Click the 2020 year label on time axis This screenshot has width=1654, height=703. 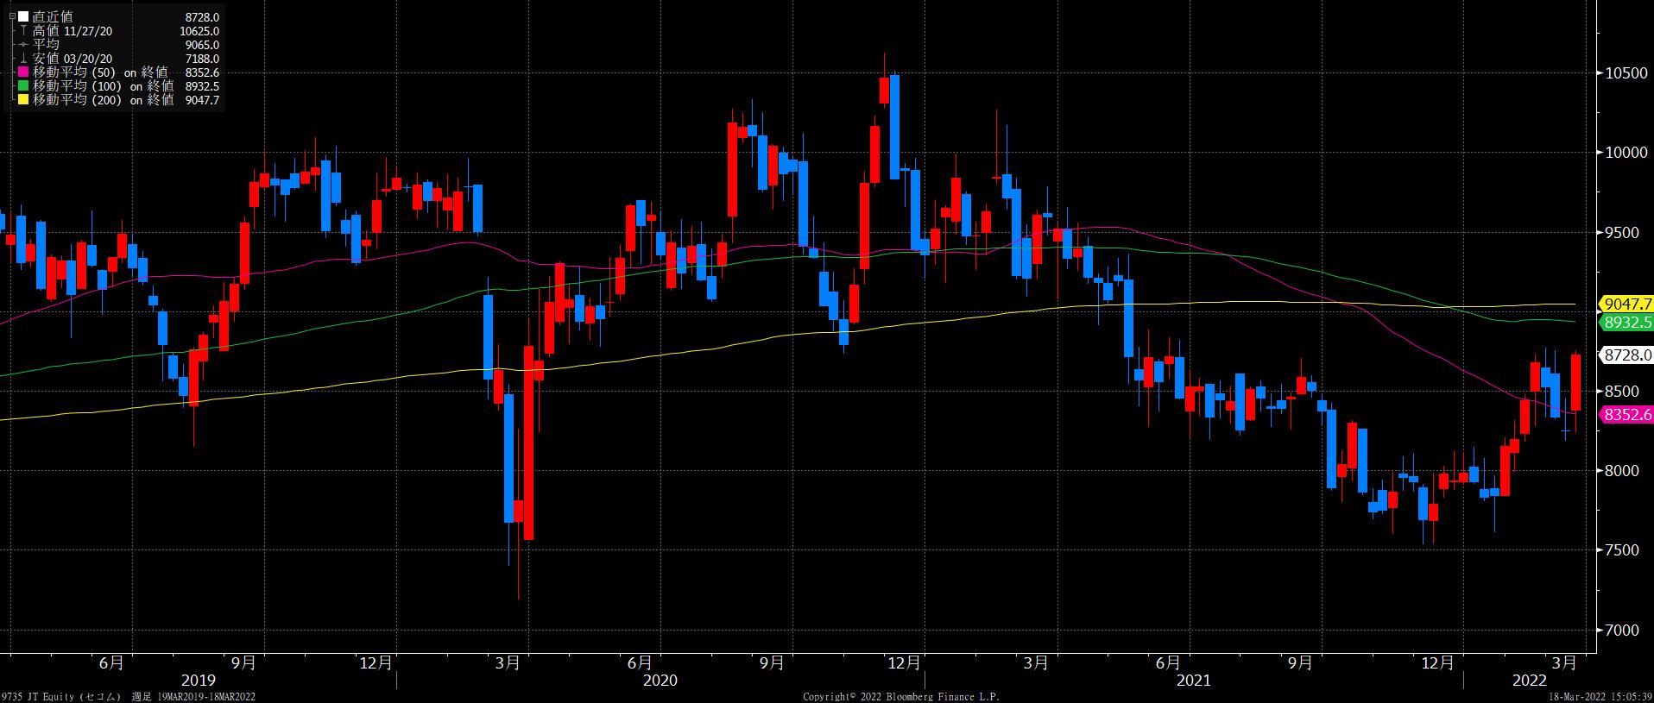tap(660, 681)
